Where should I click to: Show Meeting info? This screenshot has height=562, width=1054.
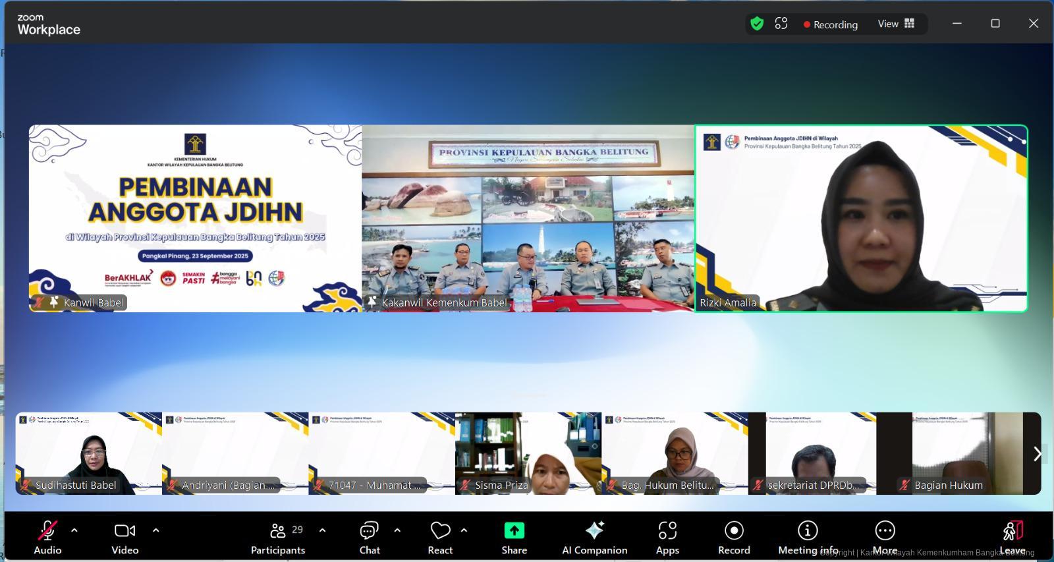click(x=808, y=537)
